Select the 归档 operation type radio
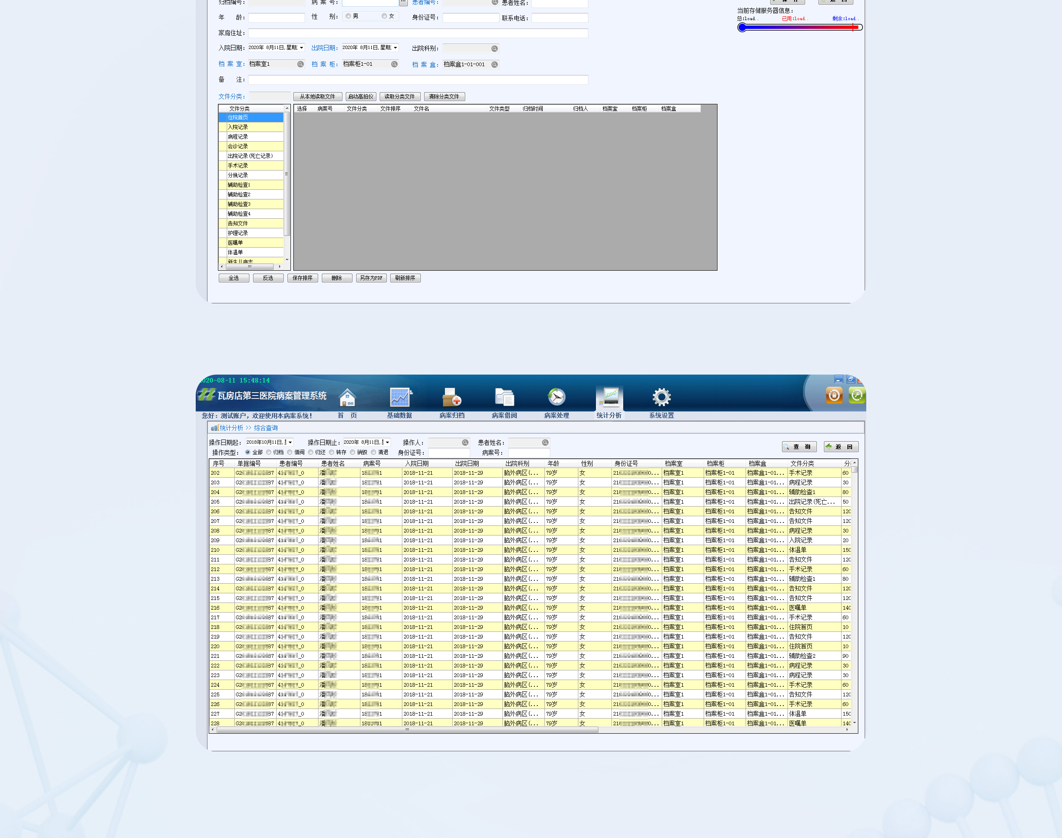The height and width of the screenshot is (838, 1062). pyautogui.click(x=269, y=453)
